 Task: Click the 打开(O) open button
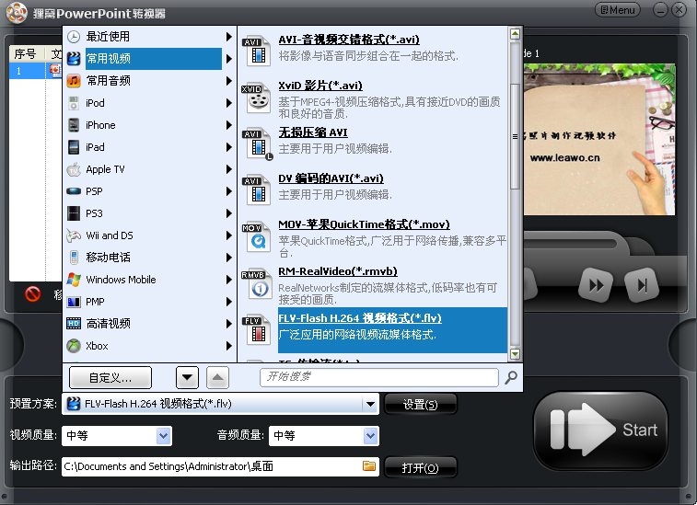pyautogui.click(x=420, y=467)
